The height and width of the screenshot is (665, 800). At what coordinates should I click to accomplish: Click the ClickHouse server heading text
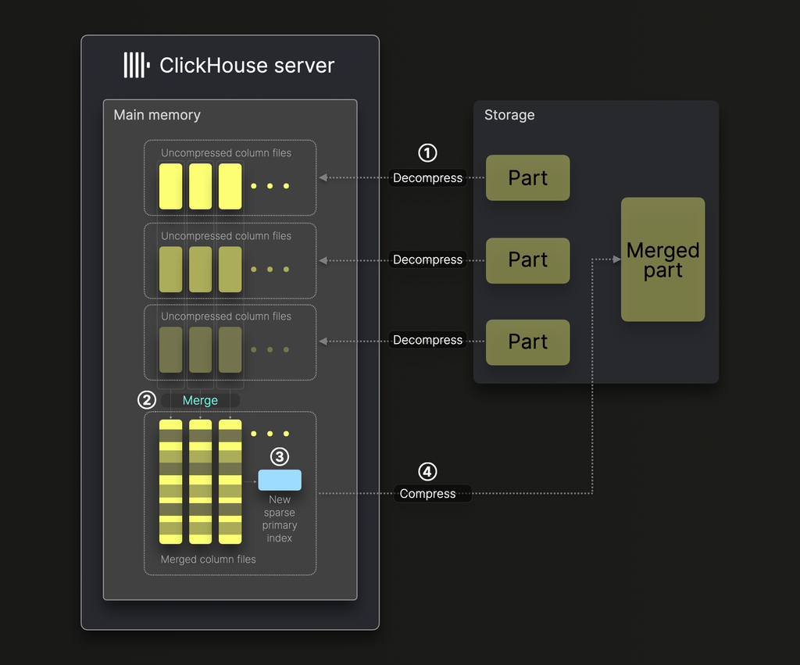click(x=247, y=65)
